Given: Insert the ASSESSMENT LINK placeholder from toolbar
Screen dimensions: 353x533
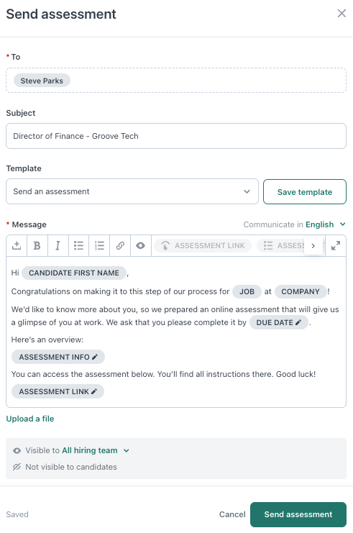Looking at the screenshot, I should click(x=203, y=245).
